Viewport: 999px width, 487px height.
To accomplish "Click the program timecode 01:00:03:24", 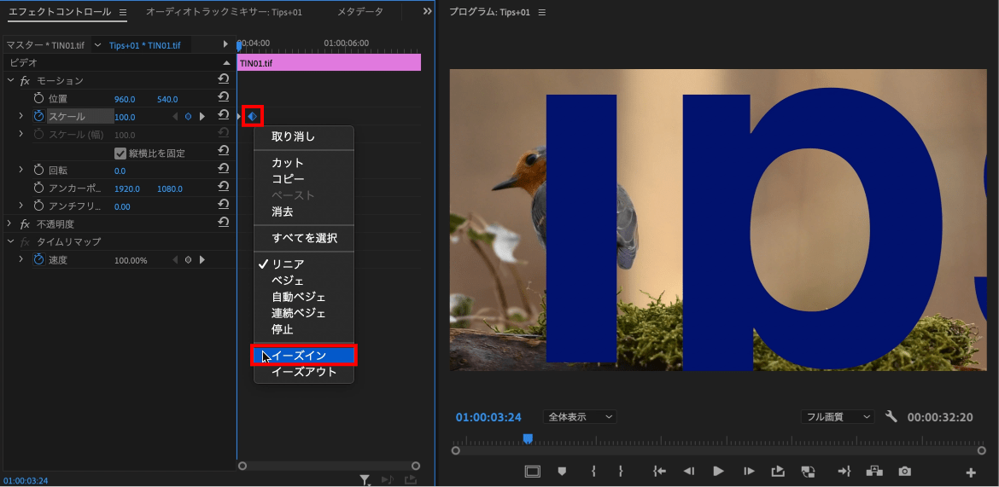I will pos(488,418).
